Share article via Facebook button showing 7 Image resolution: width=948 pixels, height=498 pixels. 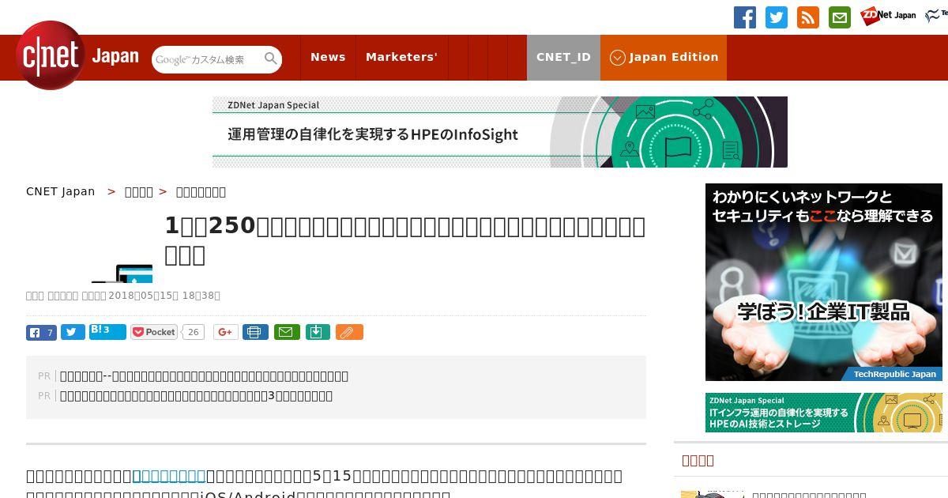coord(41,332)
